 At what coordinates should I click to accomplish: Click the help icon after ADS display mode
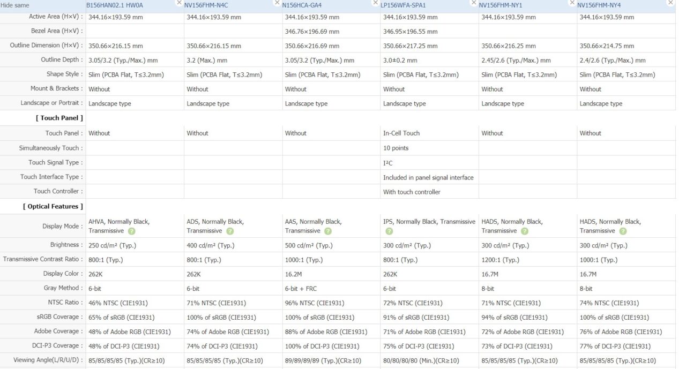pyautogui.click(x=230, y=231)
